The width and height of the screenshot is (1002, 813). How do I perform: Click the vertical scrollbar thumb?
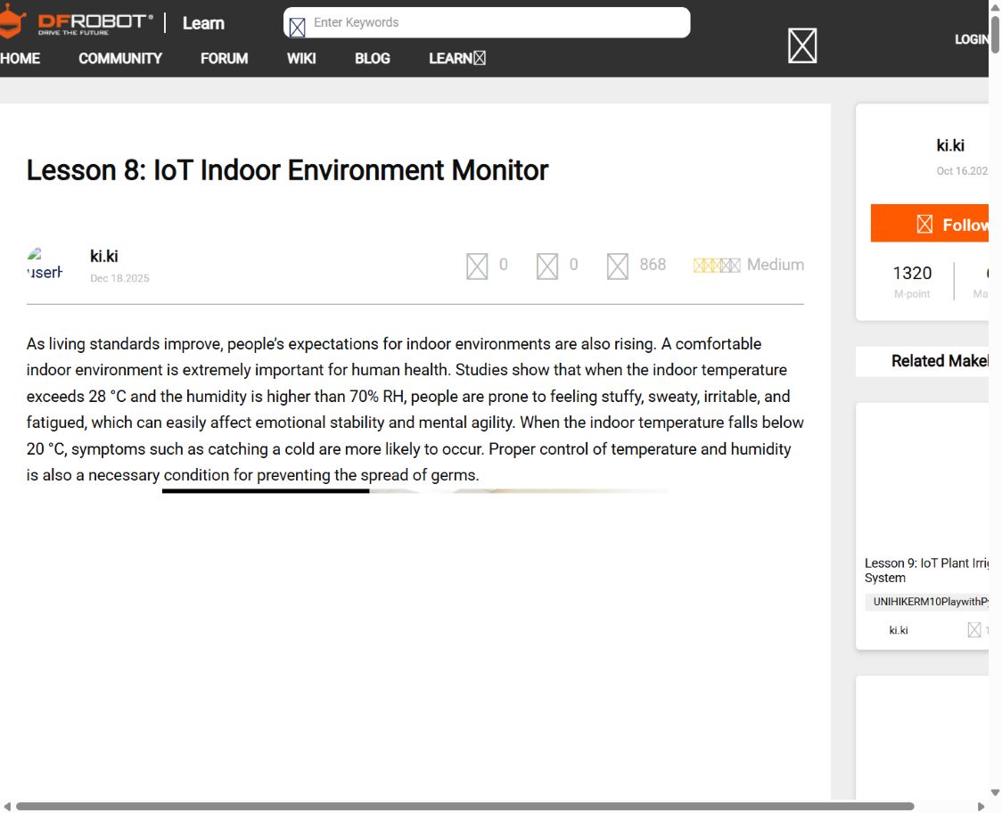995,34
